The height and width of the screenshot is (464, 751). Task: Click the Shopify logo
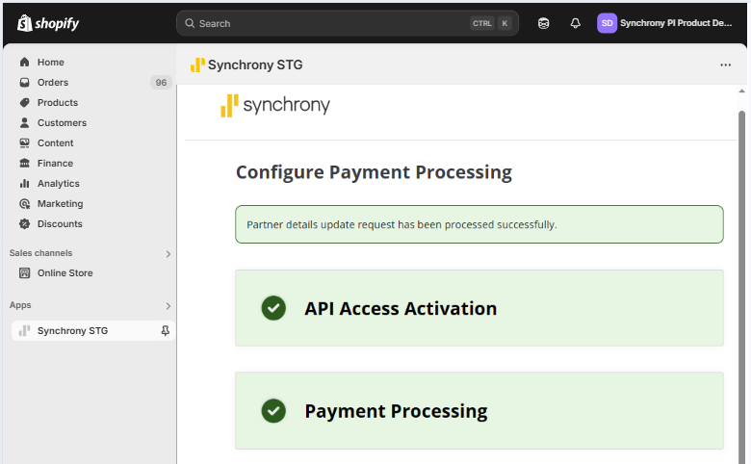(x=48, y=23)
